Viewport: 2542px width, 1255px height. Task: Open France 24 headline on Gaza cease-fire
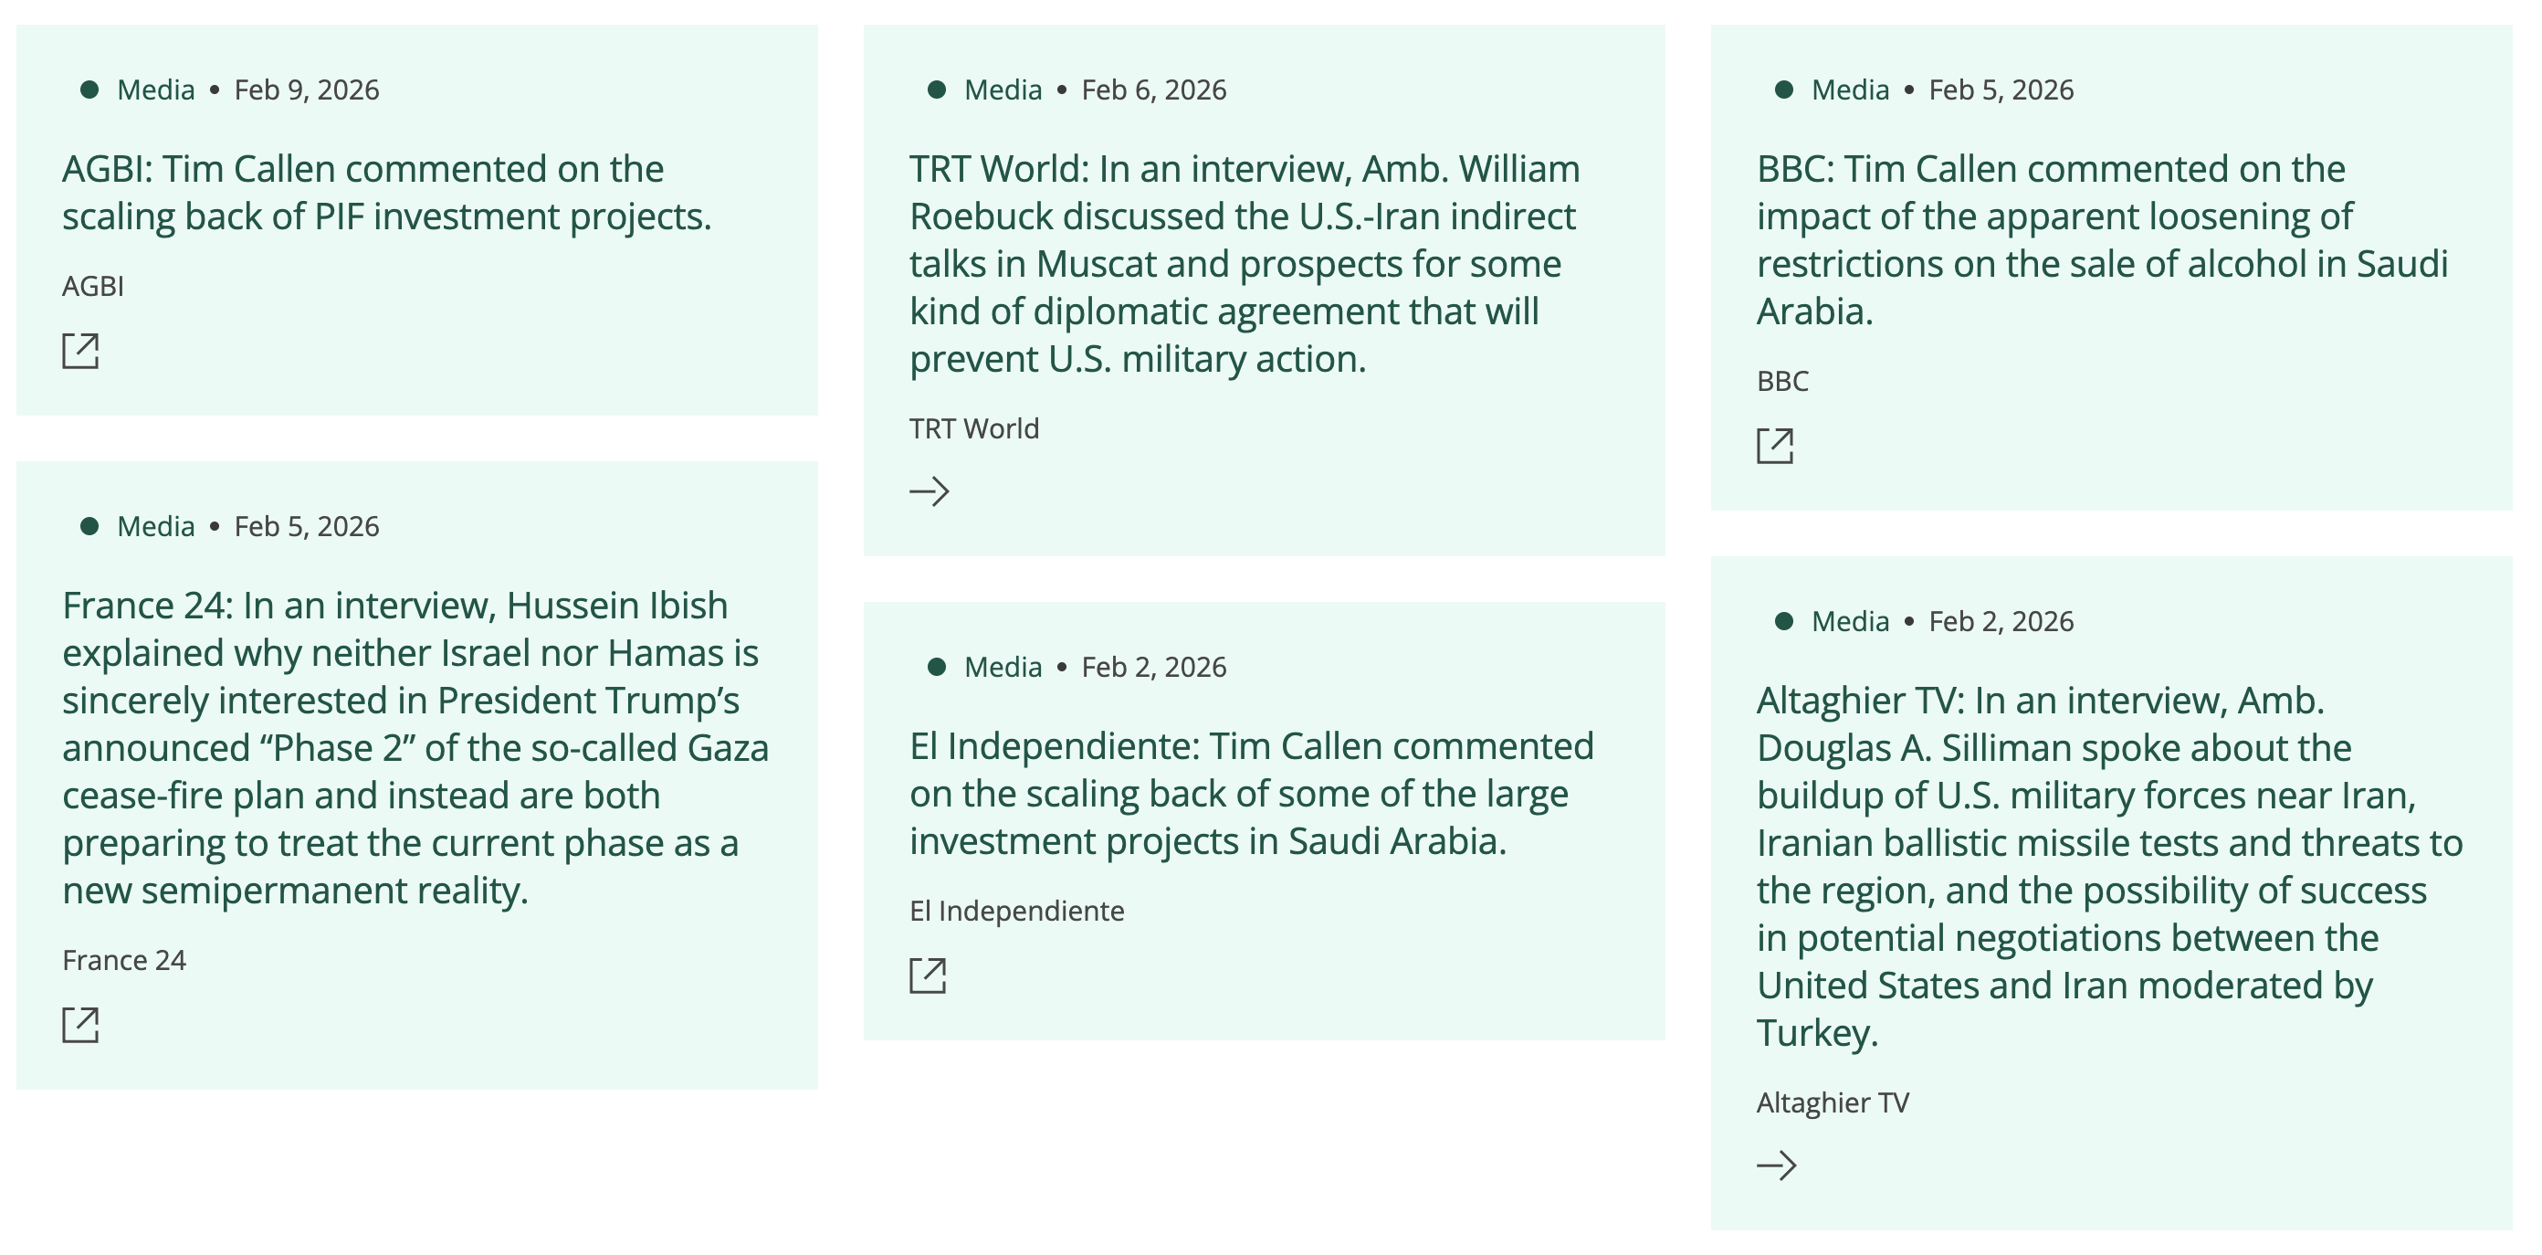pos(415,747)
